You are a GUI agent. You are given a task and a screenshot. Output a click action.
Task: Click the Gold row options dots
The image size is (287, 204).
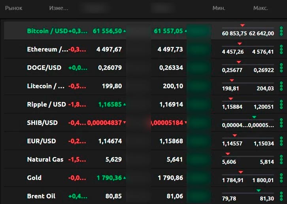(x=281, y=177)
